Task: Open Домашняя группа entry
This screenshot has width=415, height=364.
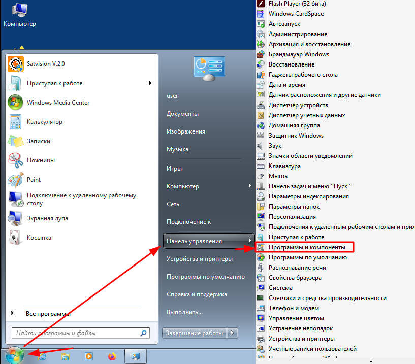Action: 294,125
